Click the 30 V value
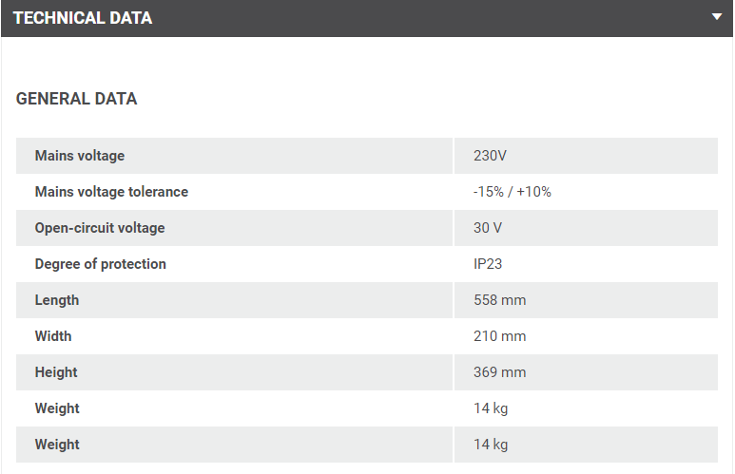The width and height of the screenshot is (735, 474). [x=488, y=228]
